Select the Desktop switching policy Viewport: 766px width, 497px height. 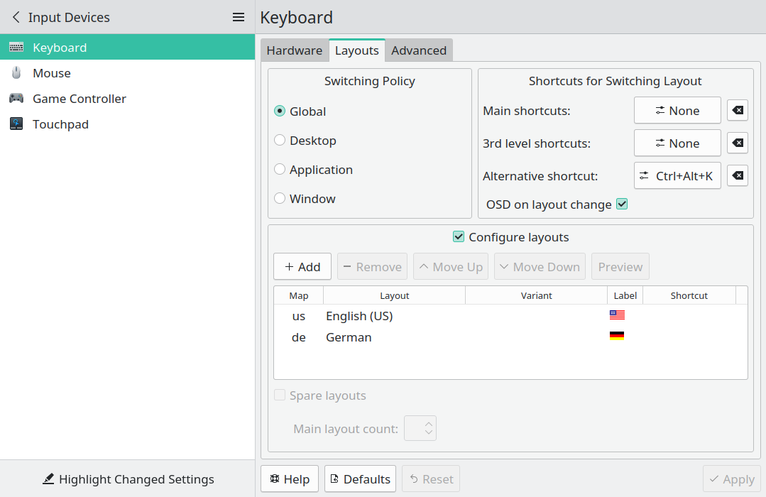305,141
